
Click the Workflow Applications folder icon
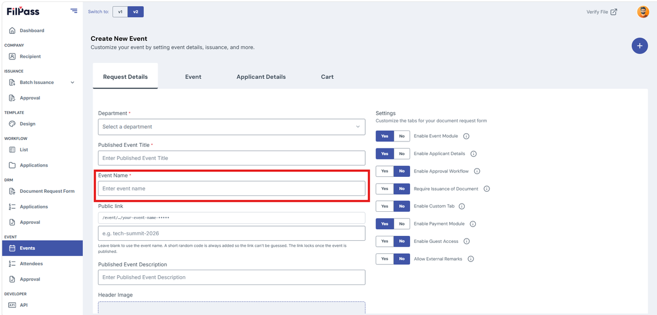[12, 165]
